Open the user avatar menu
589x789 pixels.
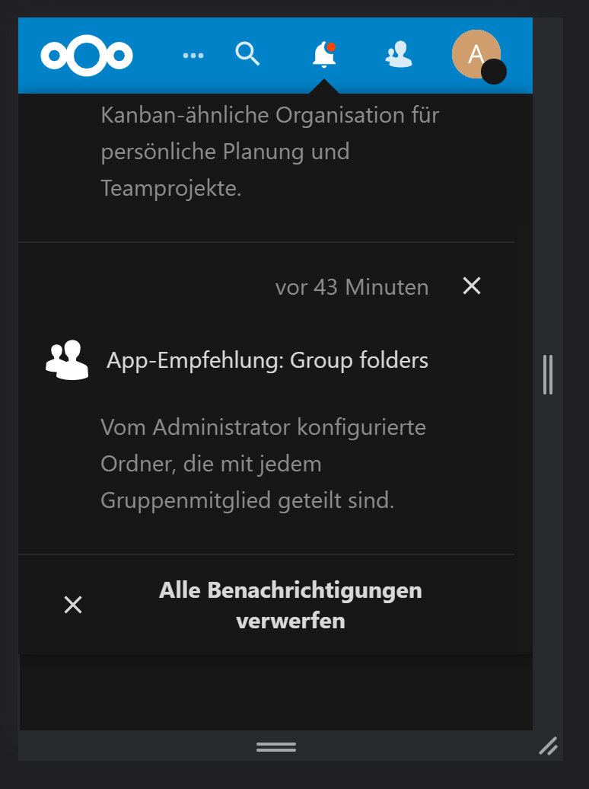476,55
